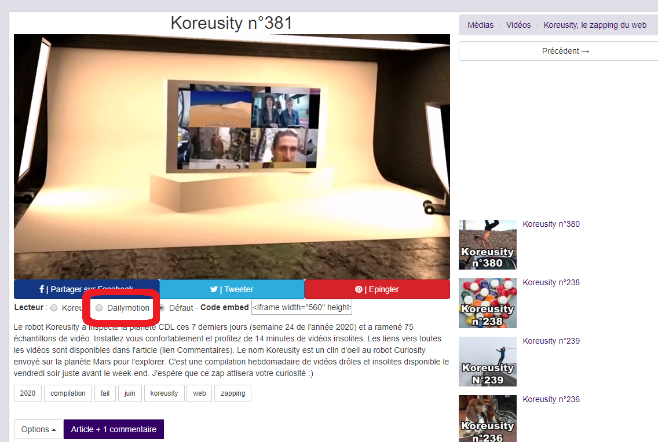Click the embed code input field
Image resolution: width=658 pixels, height=442 pixels.
click(301, 308)
